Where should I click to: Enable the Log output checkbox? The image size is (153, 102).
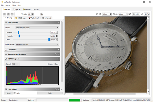pos(54,64)
